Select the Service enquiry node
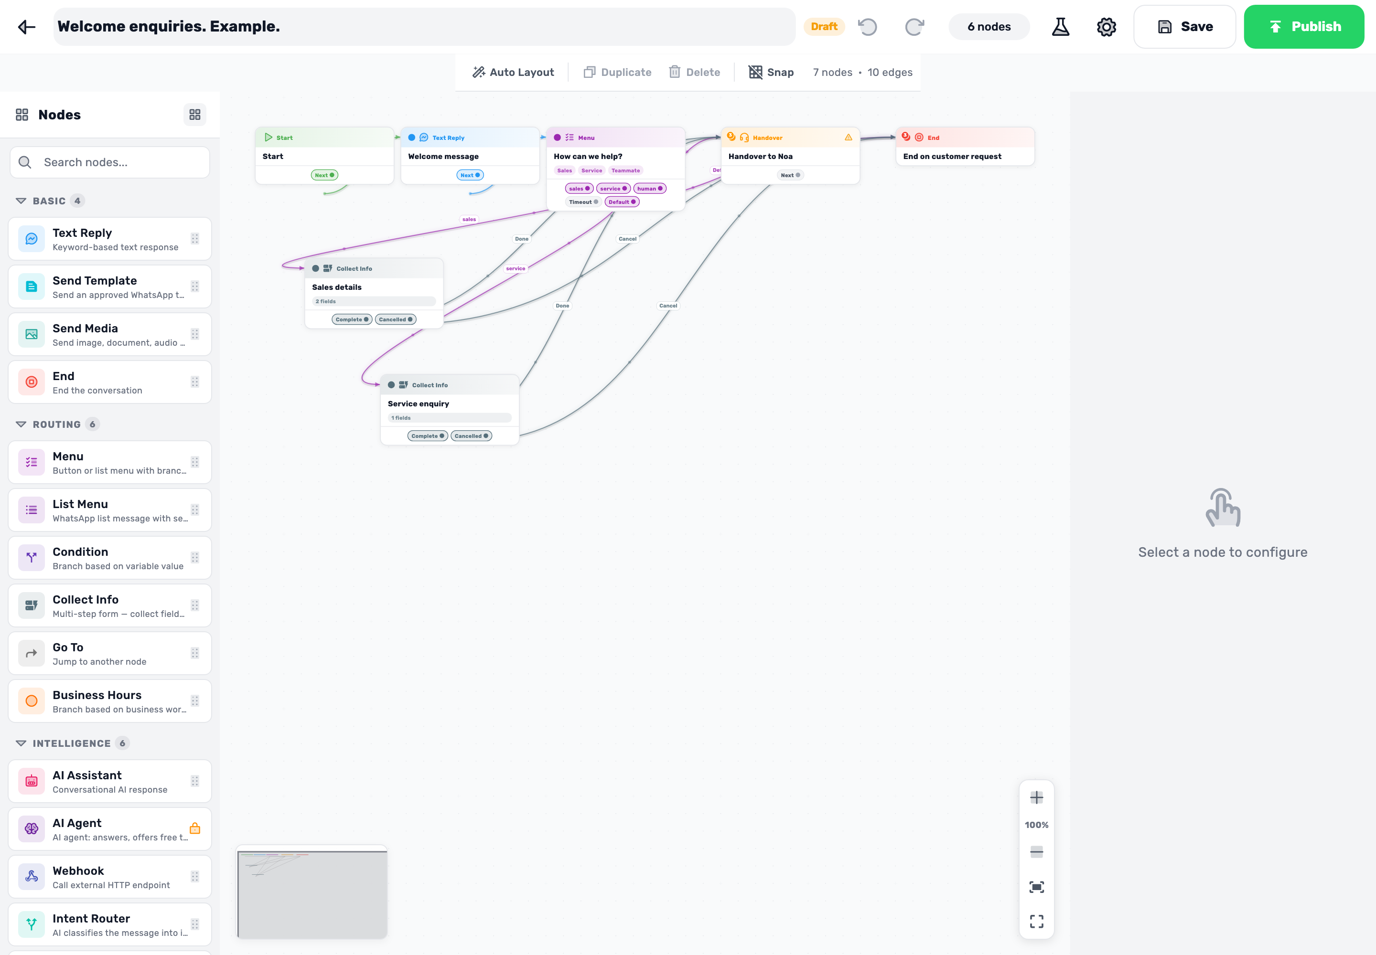 click(450, 410)
